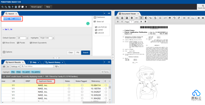The width and height of the screenshot is (205, 105).
Task: Click the 'nike' highlight color chip
Action: [x=13, y=72]
